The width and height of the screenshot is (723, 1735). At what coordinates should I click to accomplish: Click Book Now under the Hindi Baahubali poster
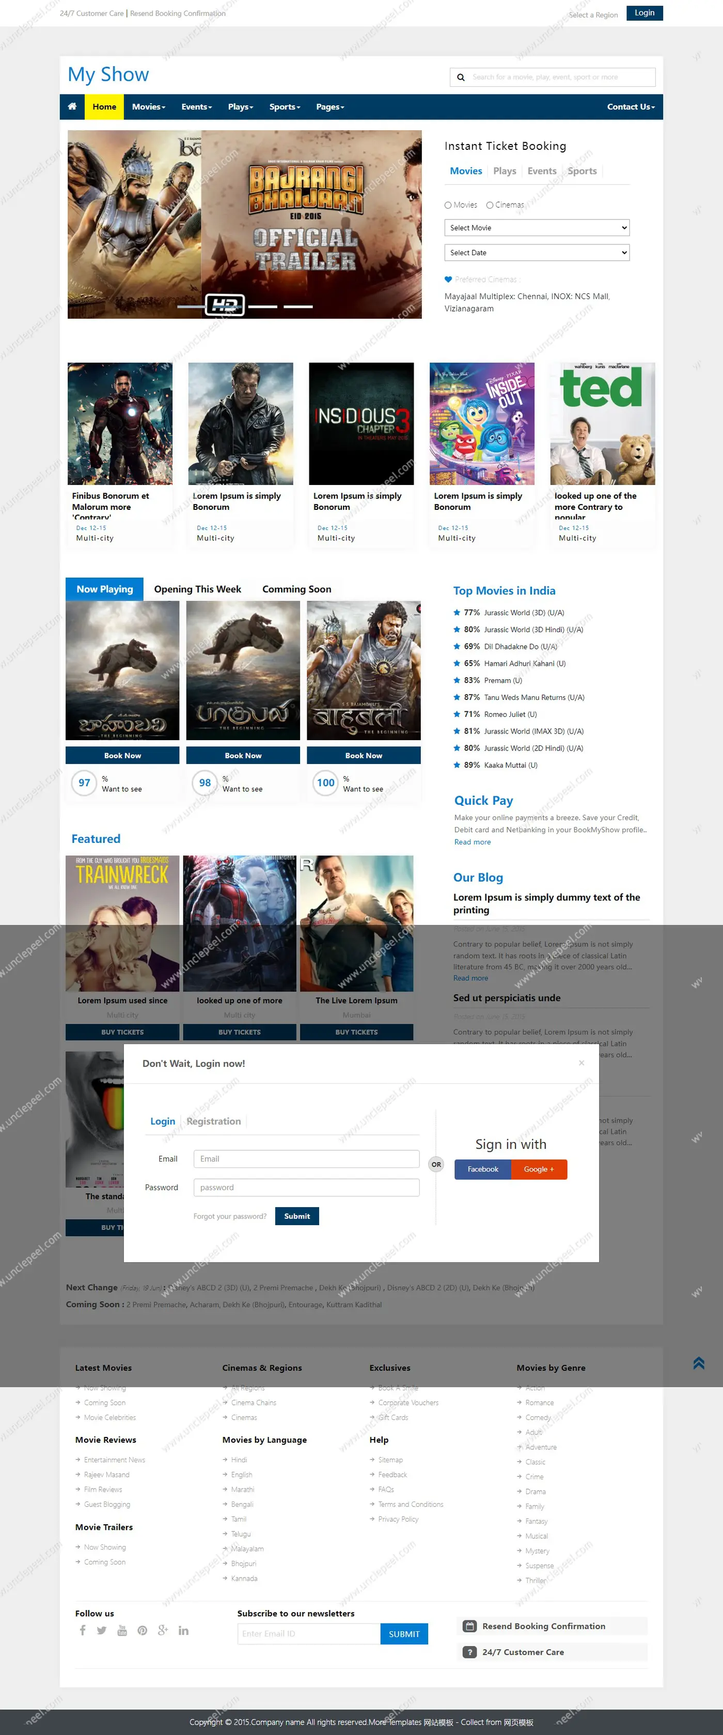click(364, 756)
